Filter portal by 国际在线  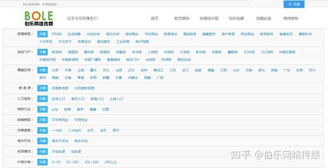coord(184,60)
